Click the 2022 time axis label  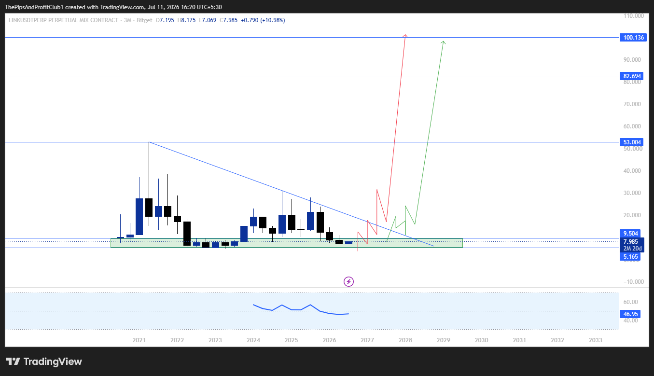177,340
